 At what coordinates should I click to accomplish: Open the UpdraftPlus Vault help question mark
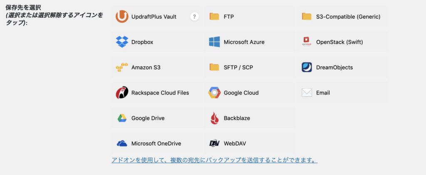point(194,17)
